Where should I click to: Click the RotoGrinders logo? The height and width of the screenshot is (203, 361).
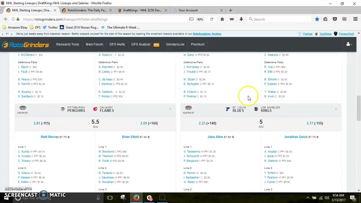[x=26, y=45]
